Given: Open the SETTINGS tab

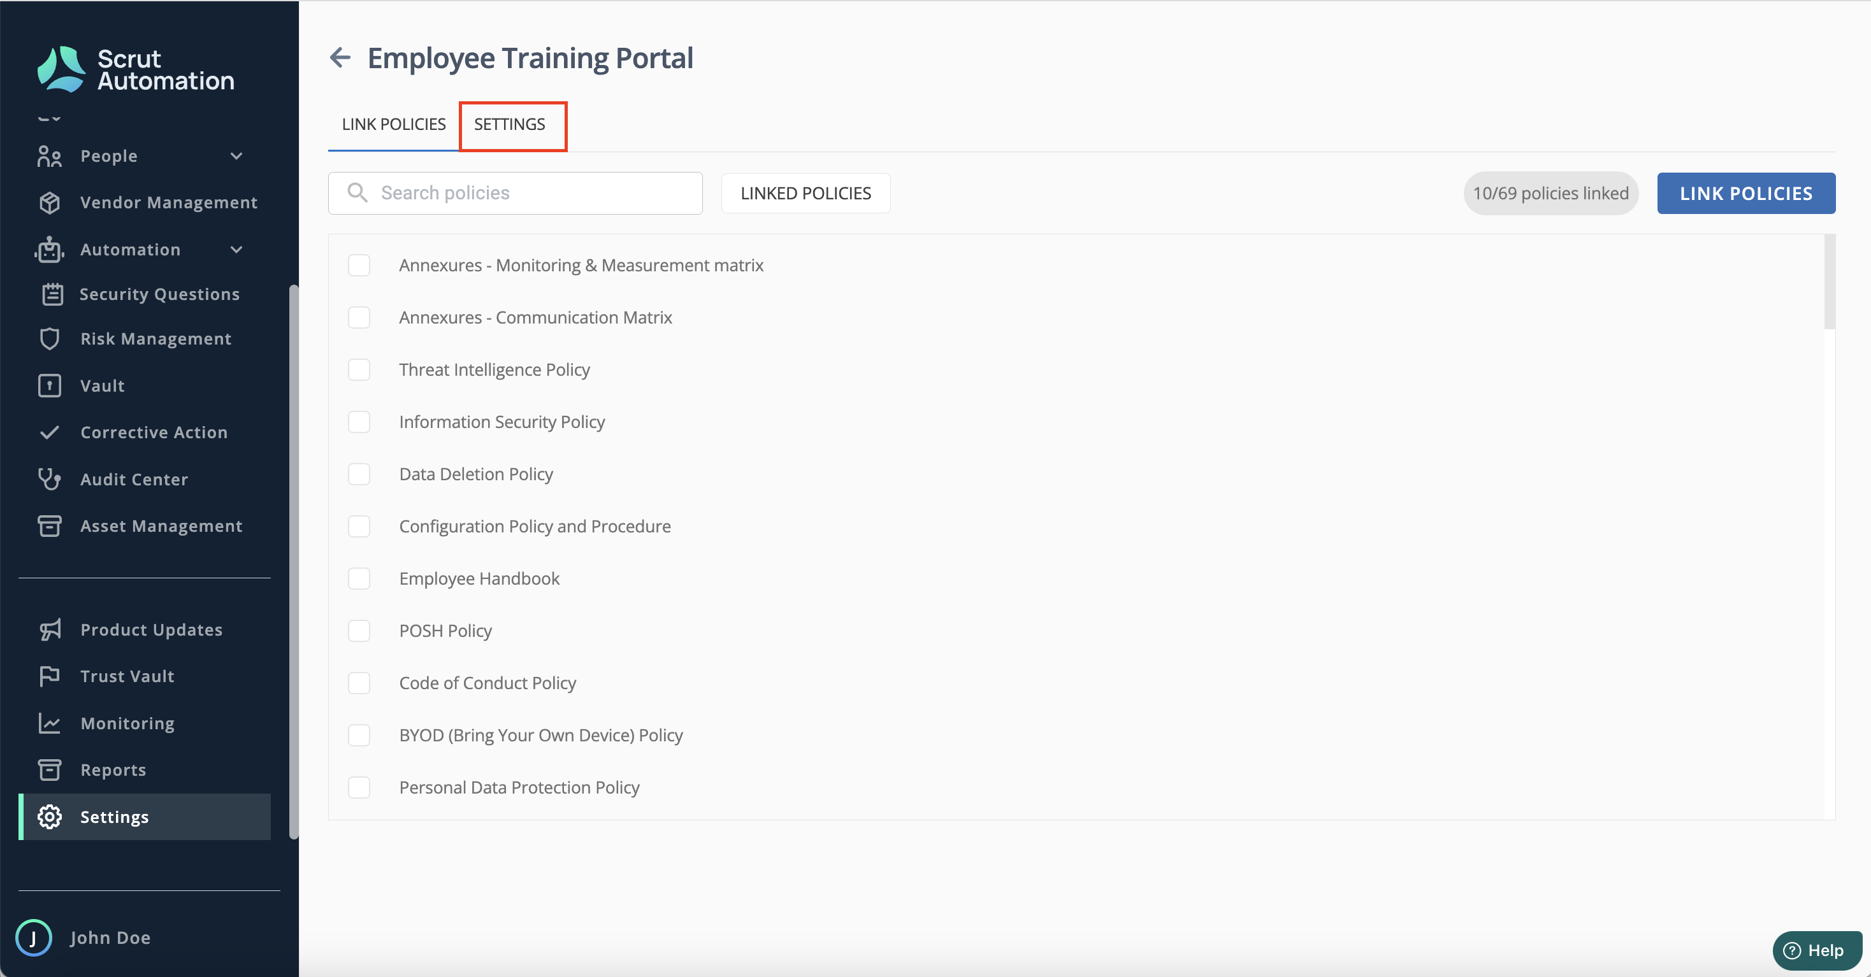Looking at the screenshot, I should click(510, 124).
